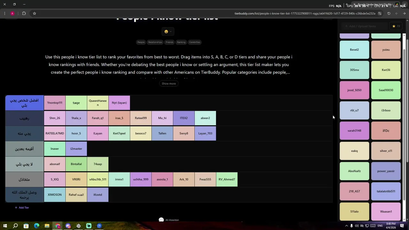Image resolution: width=409 pixels, height=230 pixels.
Task: Open the Windows Start menu
Action: [x=5, y=226]
